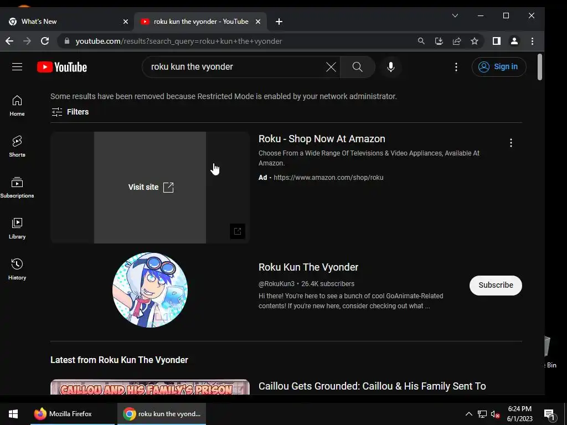
Task: Open History from the sidebar
Action: pos(17,269)
